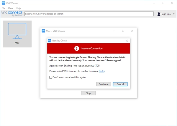The height and width of the screenshot is (126, 177).
Task: Enable Don't warn me about this again
Action: coord(51,77)
